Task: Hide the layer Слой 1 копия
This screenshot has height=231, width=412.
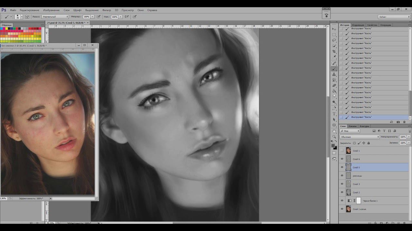Action: tap(342, 209)
